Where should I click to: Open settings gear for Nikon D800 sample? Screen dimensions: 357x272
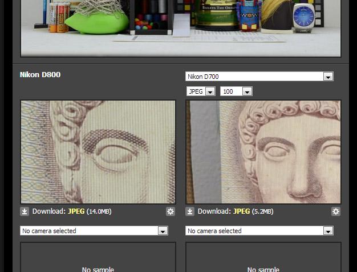coord(171,211)
